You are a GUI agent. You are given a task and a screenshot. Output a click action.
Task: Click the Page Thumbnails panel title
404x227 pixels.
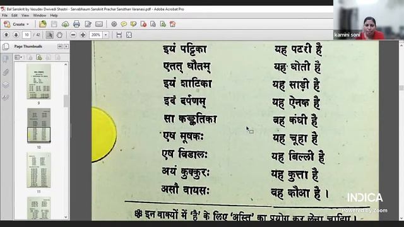point(28,46)
